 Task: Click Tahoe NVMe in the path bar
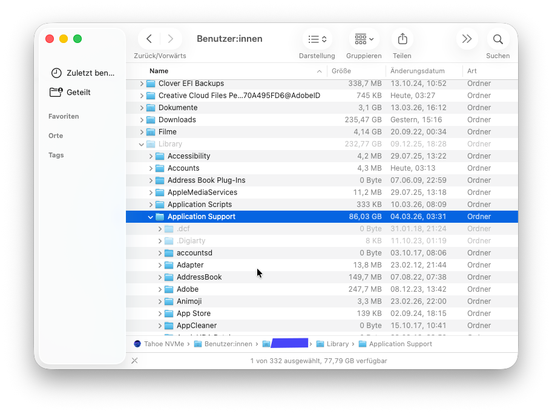[x=159, y=344]
